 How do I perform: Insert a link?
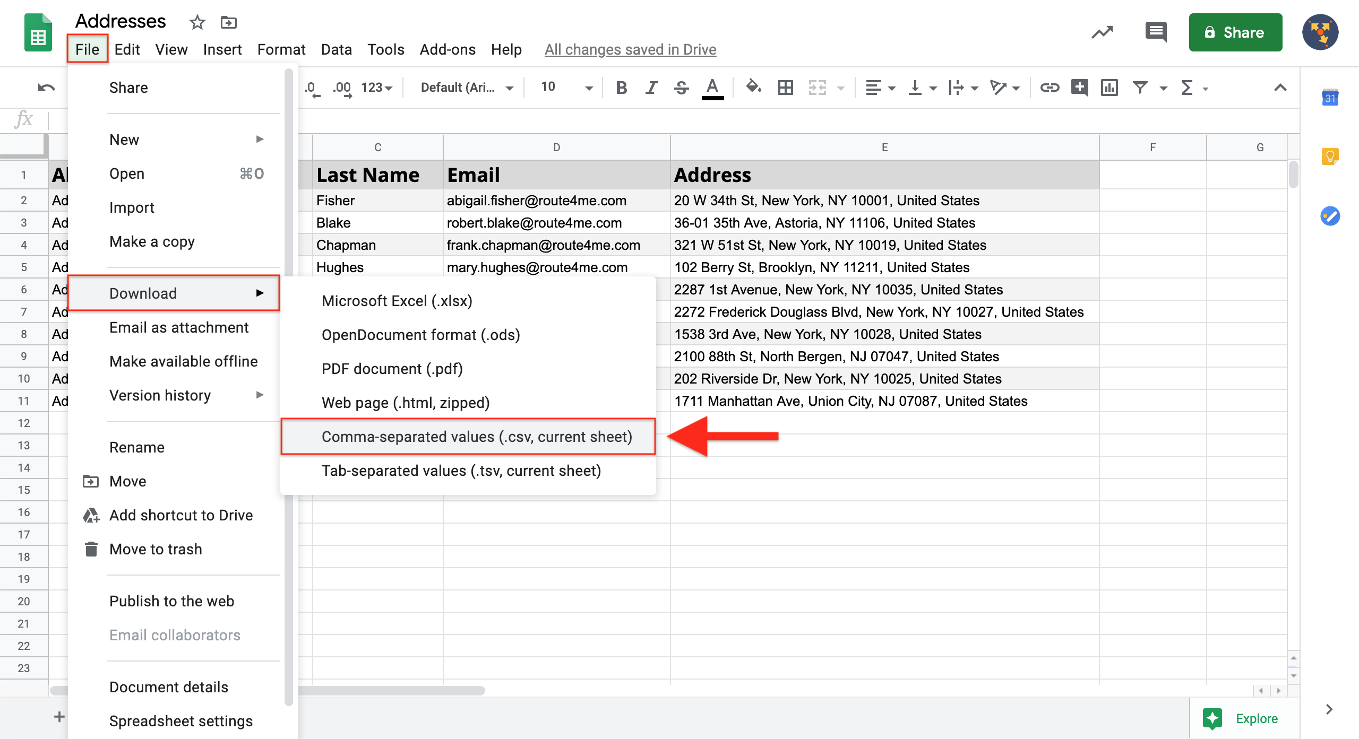[1050, 88]
